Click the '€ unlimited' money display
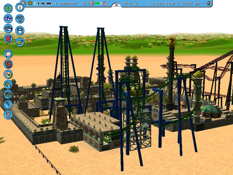This screenshot has height=175, width=233. pyautogui.click(x=66, y=3)
